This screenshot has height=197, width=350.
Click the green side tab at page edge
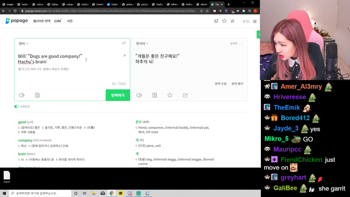coord(258,34)
